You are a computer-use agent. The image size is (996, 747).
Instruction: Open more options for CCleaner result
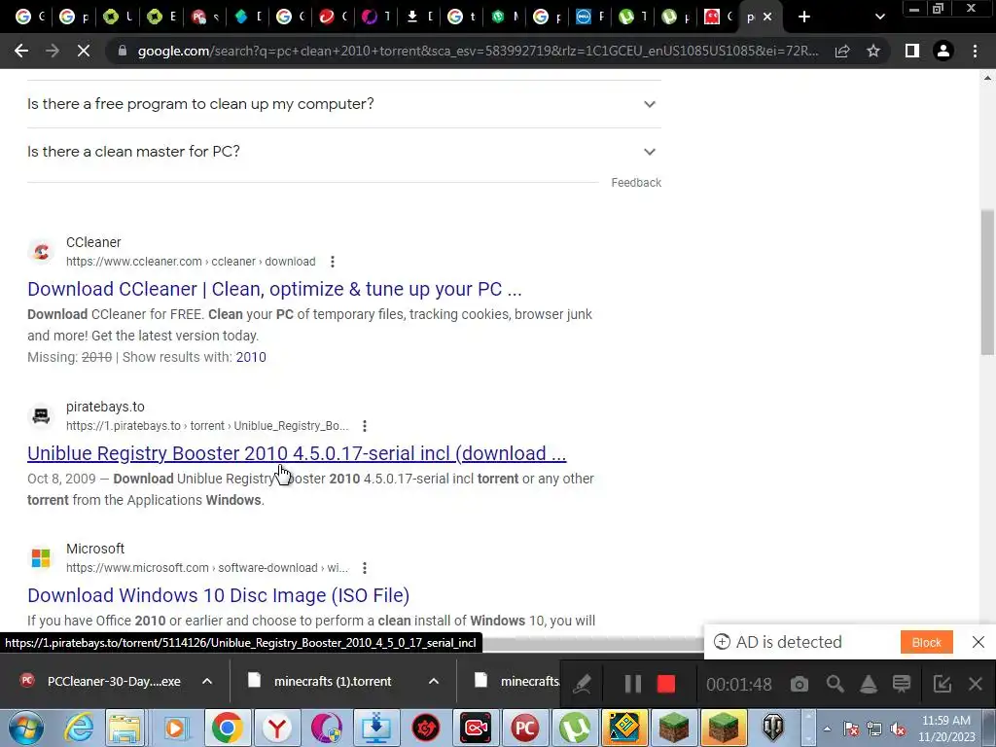[333, 262]
